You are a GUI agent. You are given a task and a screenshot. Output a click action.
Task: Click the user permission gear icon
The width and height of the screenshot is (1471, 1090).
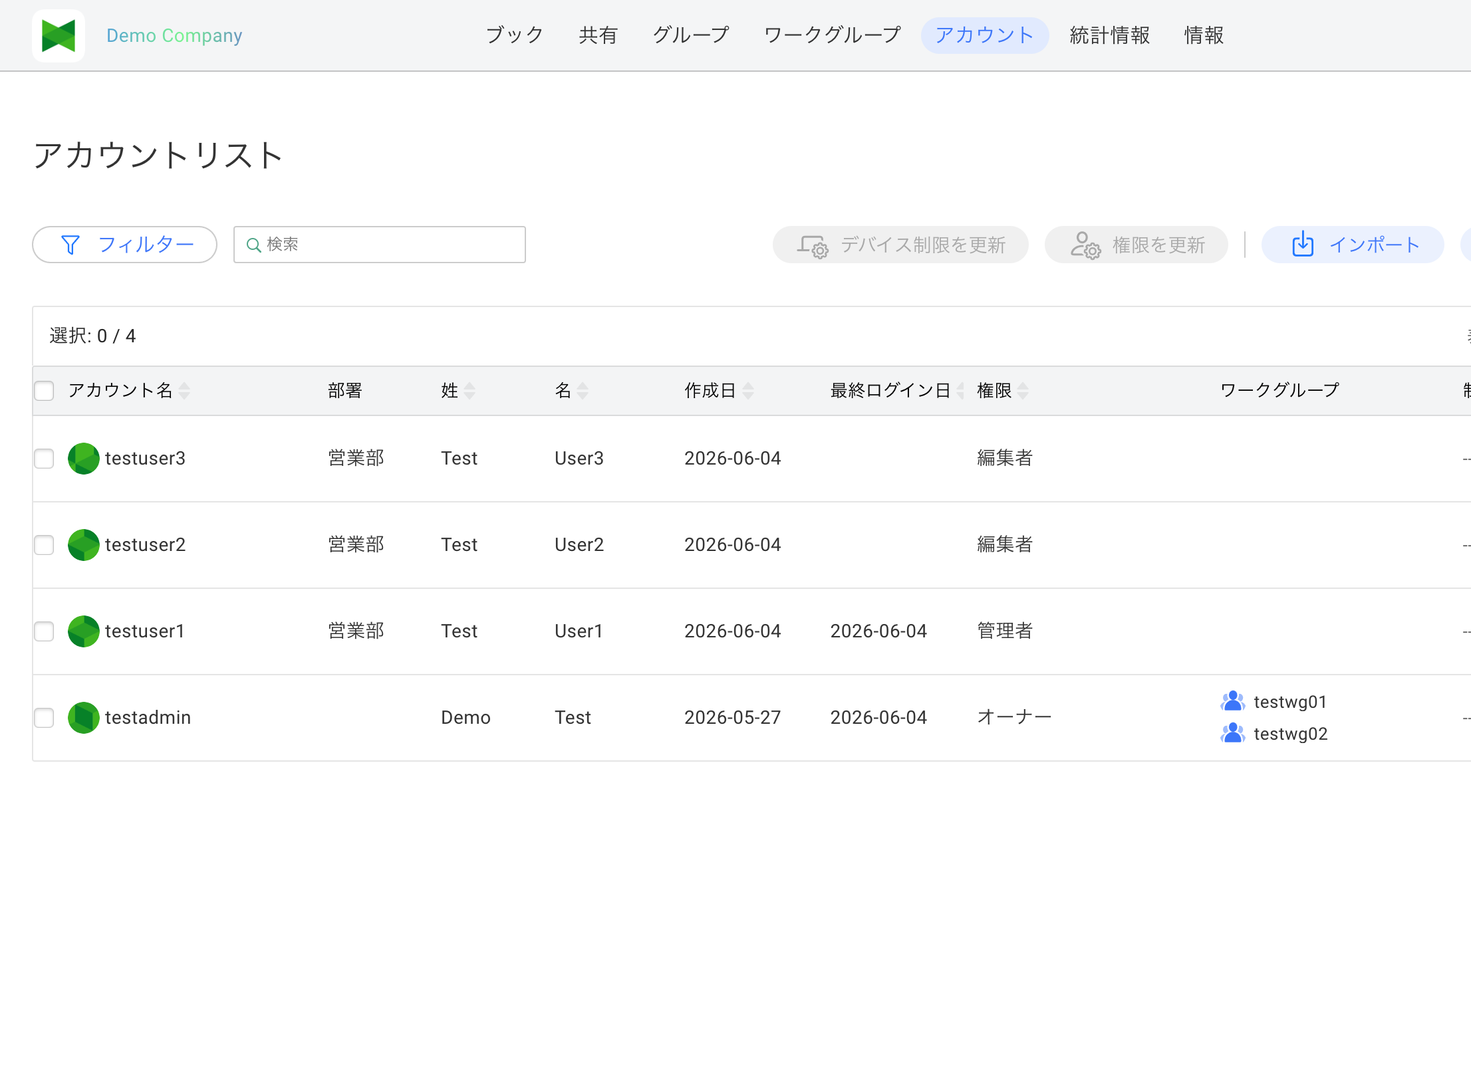pos(1085,245)
